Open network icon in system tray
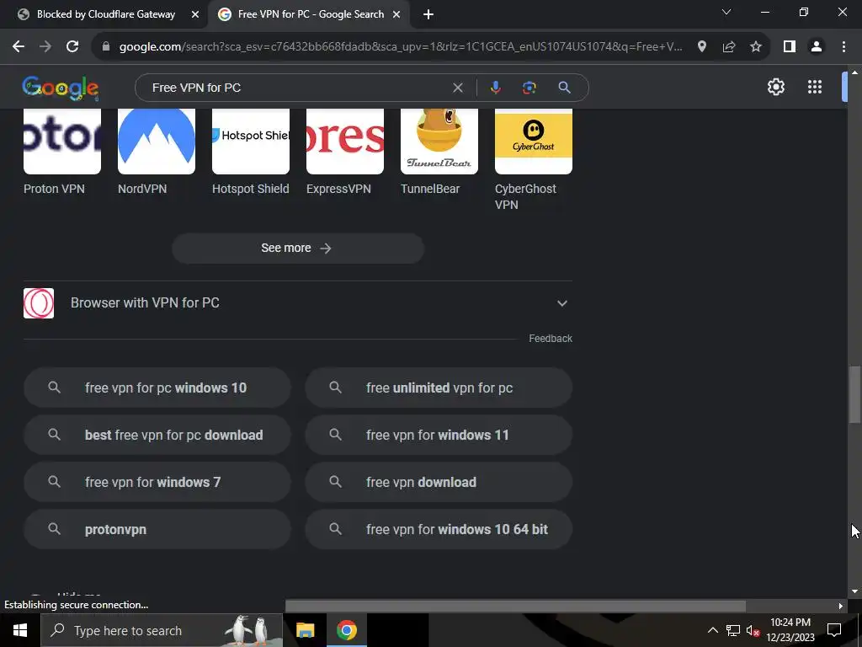The image size is (862, 647). [x=733, y=630]
